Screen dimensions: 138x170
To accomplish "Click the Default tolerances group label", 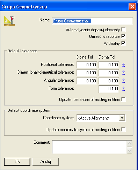I will point(22,51).
